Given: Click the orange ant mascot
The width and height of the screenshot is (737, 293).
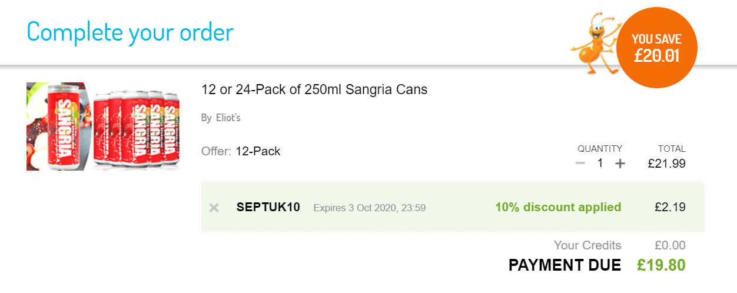Looking at the screenshot, I should [x=593, y=45].
